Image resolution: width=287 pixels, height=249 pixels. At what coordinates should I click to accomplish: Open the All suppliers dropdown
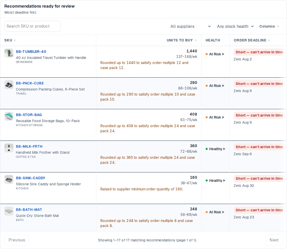pyautogui.click(x=190, y=26)
